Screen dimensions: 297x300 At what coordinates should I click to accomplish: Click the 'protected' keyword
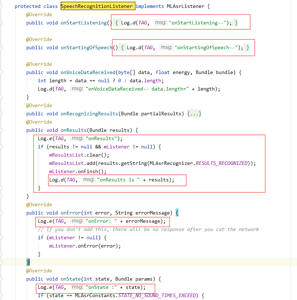click(28, 6)
